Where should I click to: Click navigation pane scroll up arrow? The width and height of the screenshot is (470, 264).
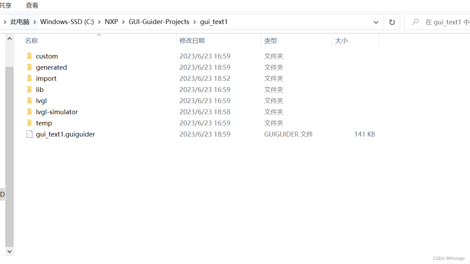(9, 39)
